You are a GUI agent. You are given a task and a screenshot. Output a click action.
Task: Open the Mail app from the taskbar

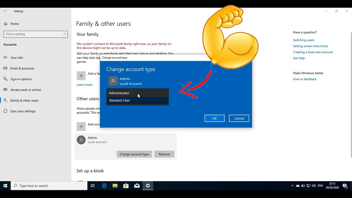tap(137, 186)
